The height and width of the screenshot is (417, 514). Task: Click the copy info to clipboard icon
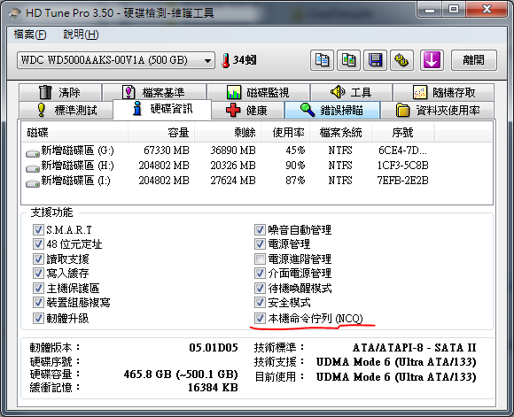pos(322,60)
